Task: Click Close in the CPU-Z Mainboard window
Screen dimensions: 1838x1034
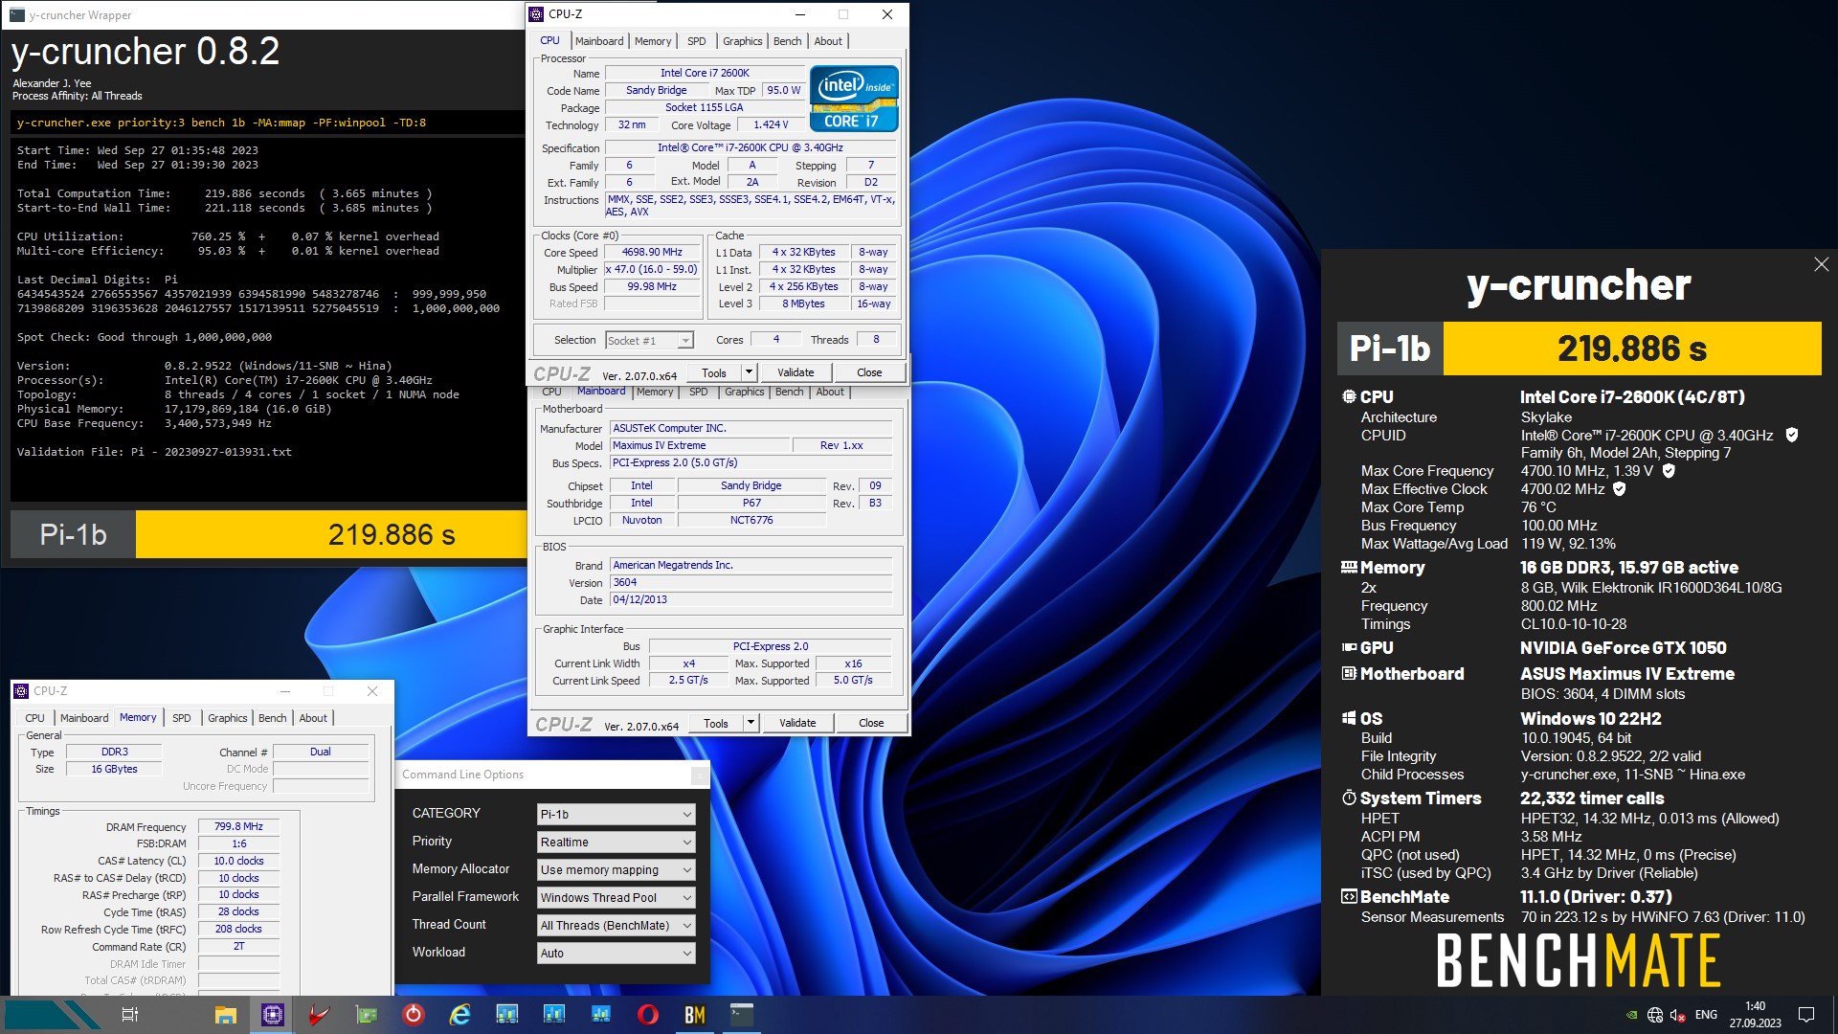Action: (871, 723)
